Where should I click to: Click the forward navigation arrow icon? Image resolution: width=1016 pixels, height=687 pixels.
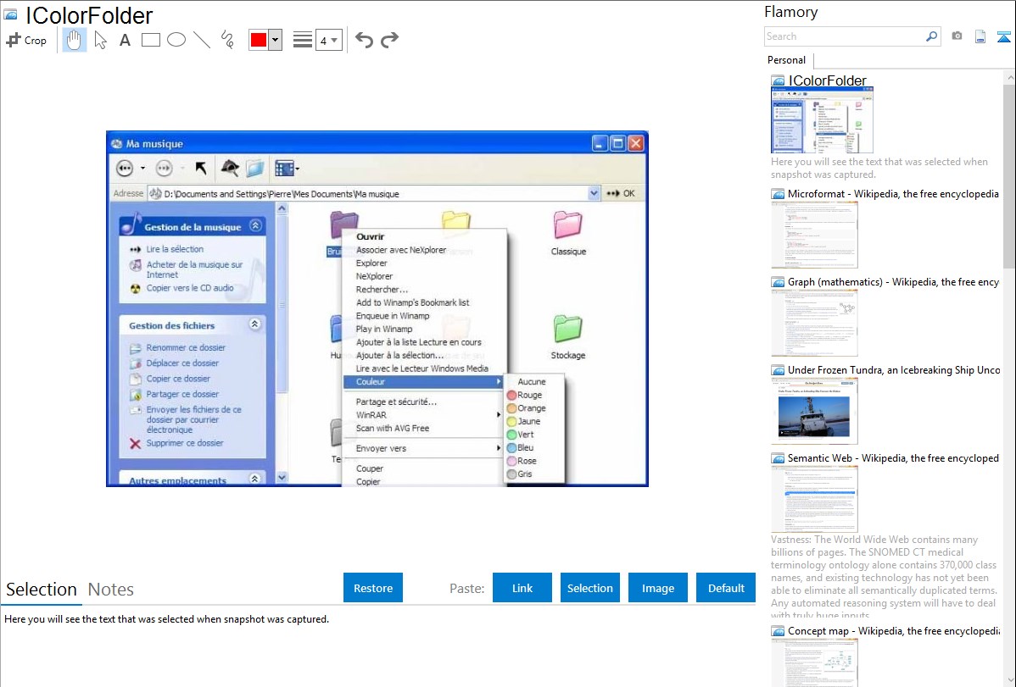[x=164, y=169]
